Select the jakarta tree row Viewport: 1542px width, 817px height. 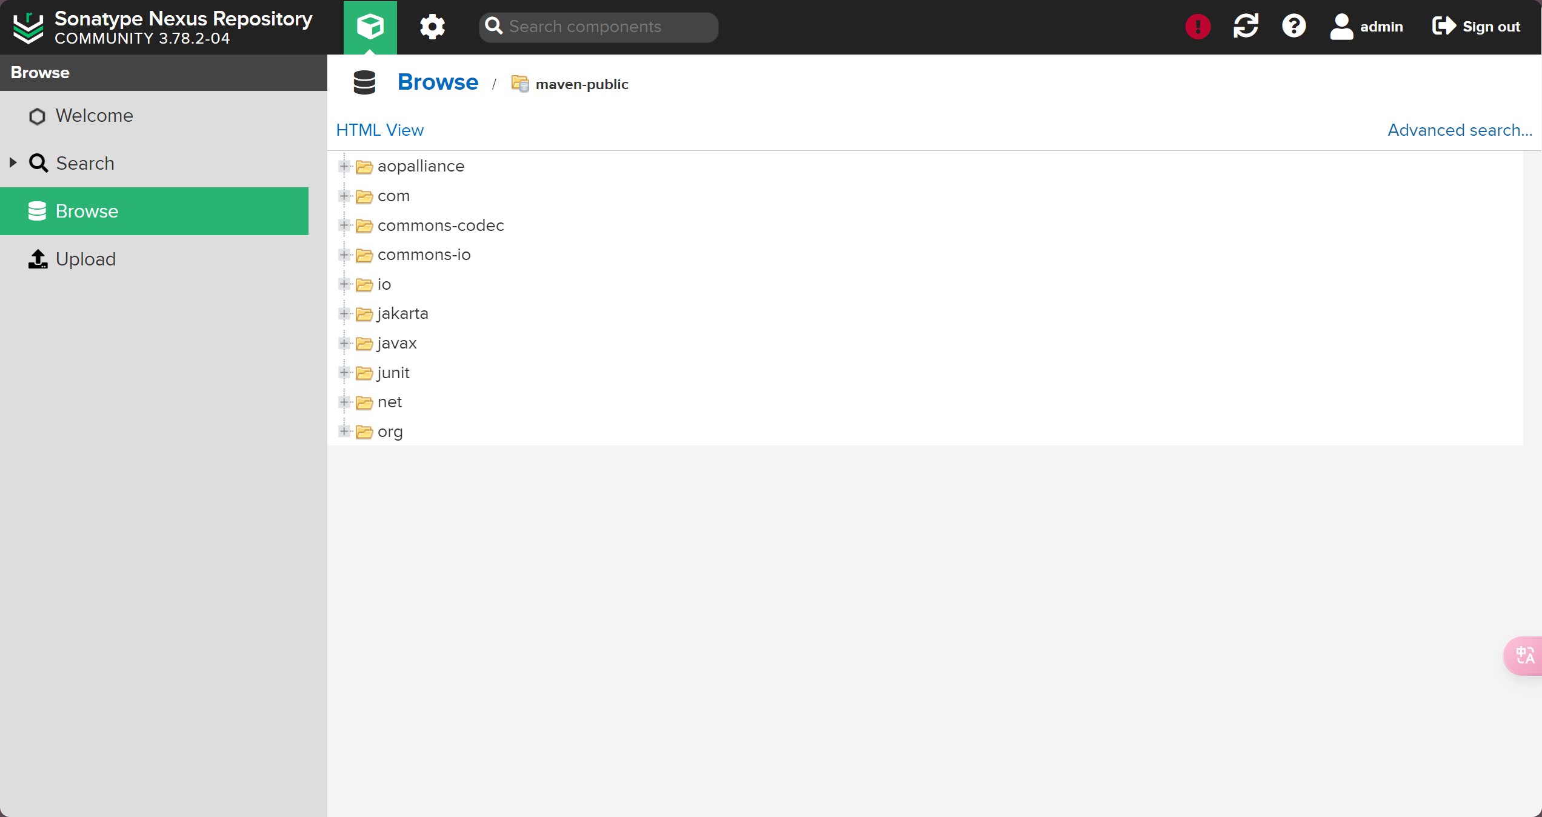coord(925,313)
